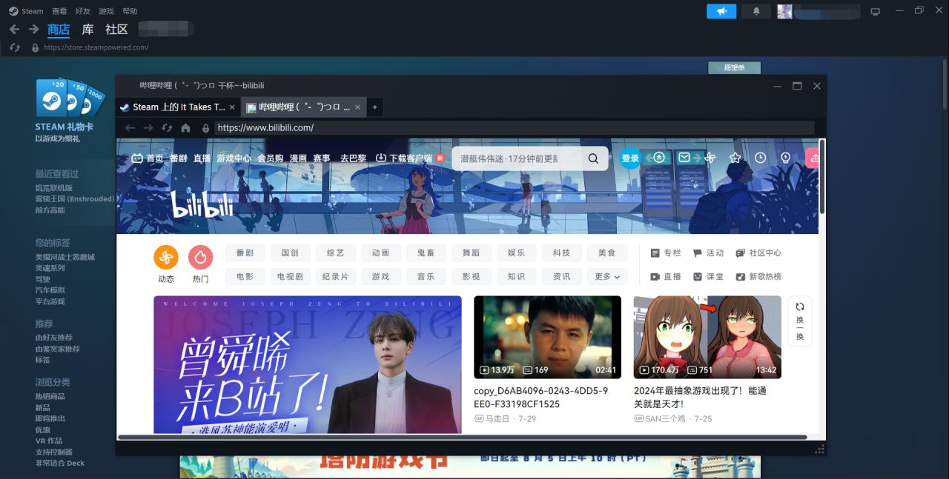Open the 社区中心 link
Screen dimensions: 949x479
click(758, 253)
